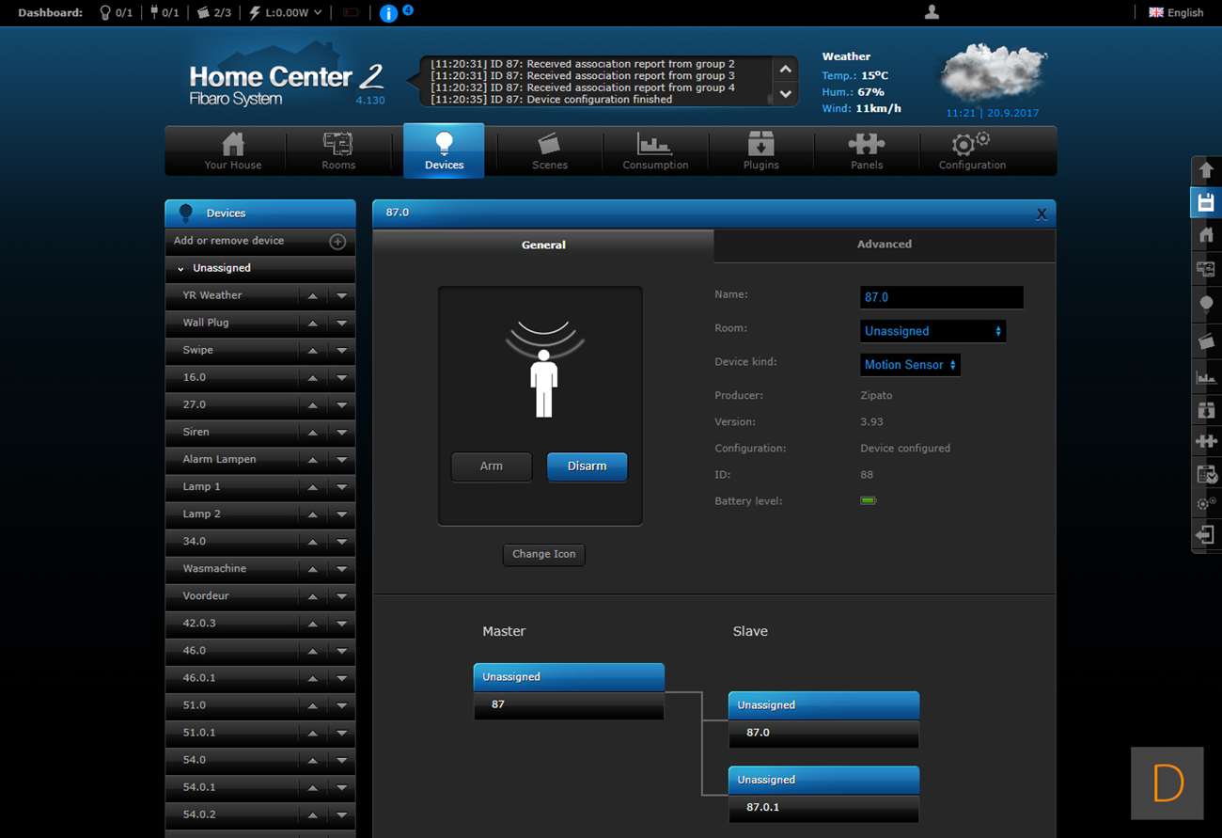Switch to the Advanced tab
This screenshot has width=1222, height=838.
pos(884,245)
